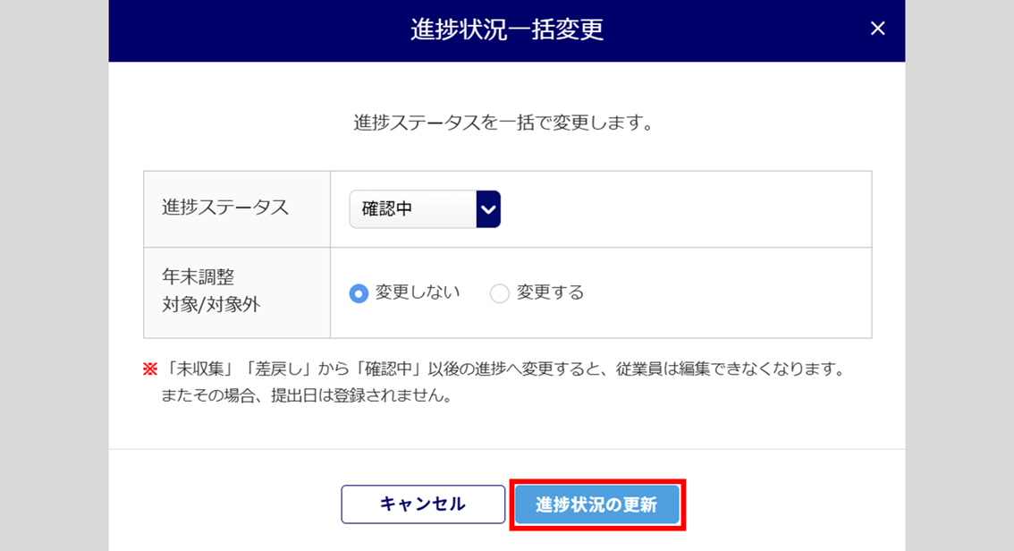This screenshot has width=1014, height=551.
Task: Select the 変更しない radio button
Action: 359,293
